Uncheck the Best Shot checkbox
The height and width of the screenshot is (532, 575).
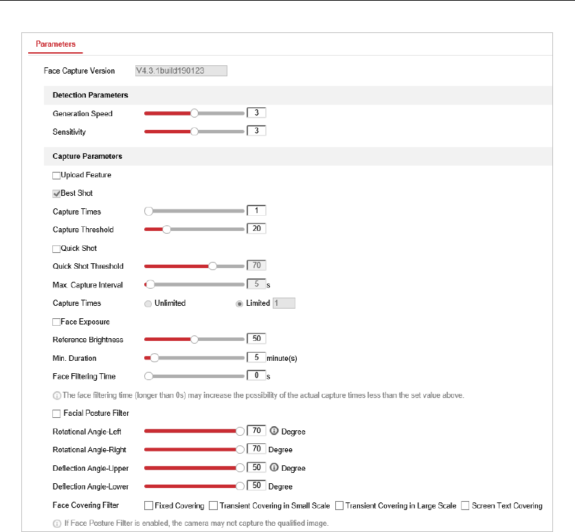click(x=56, y=194)
